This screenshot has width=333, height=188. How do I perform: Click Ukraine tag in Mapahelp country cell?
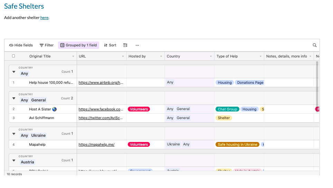pos(173,144)
